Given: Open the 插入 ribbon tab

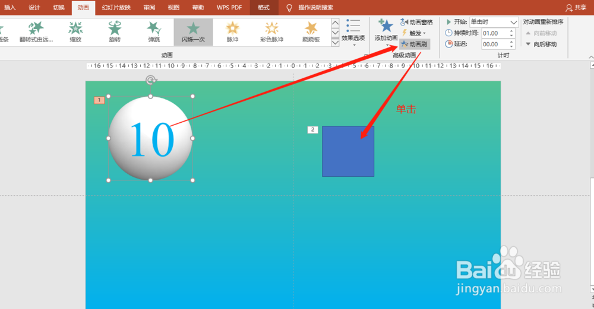Looking at the screenshot, I should click(10, 8).
